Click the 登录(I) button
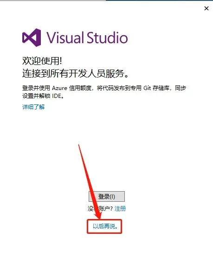This screenshot has height=264, width=213. 107,196
